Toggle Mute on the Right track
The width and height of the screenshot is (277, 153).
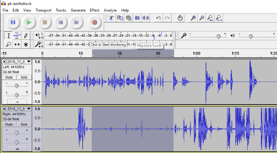[9, 124]
